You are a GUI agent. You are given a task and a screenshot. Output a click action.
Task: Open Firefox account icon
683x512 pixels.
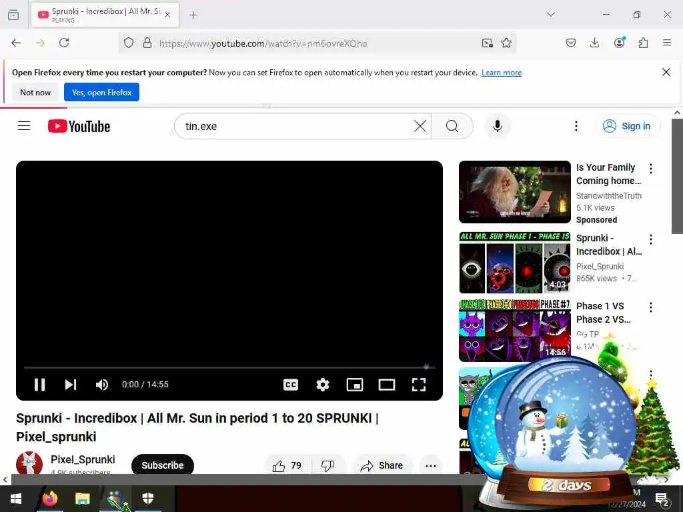(x=619, y=43)
